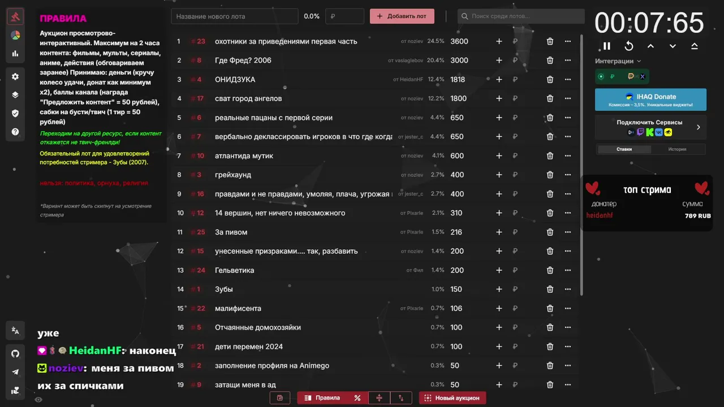Click ruble icon on 'сват город ангелов' row
This screenshot has height=407, width=724.
pos(515,98)
